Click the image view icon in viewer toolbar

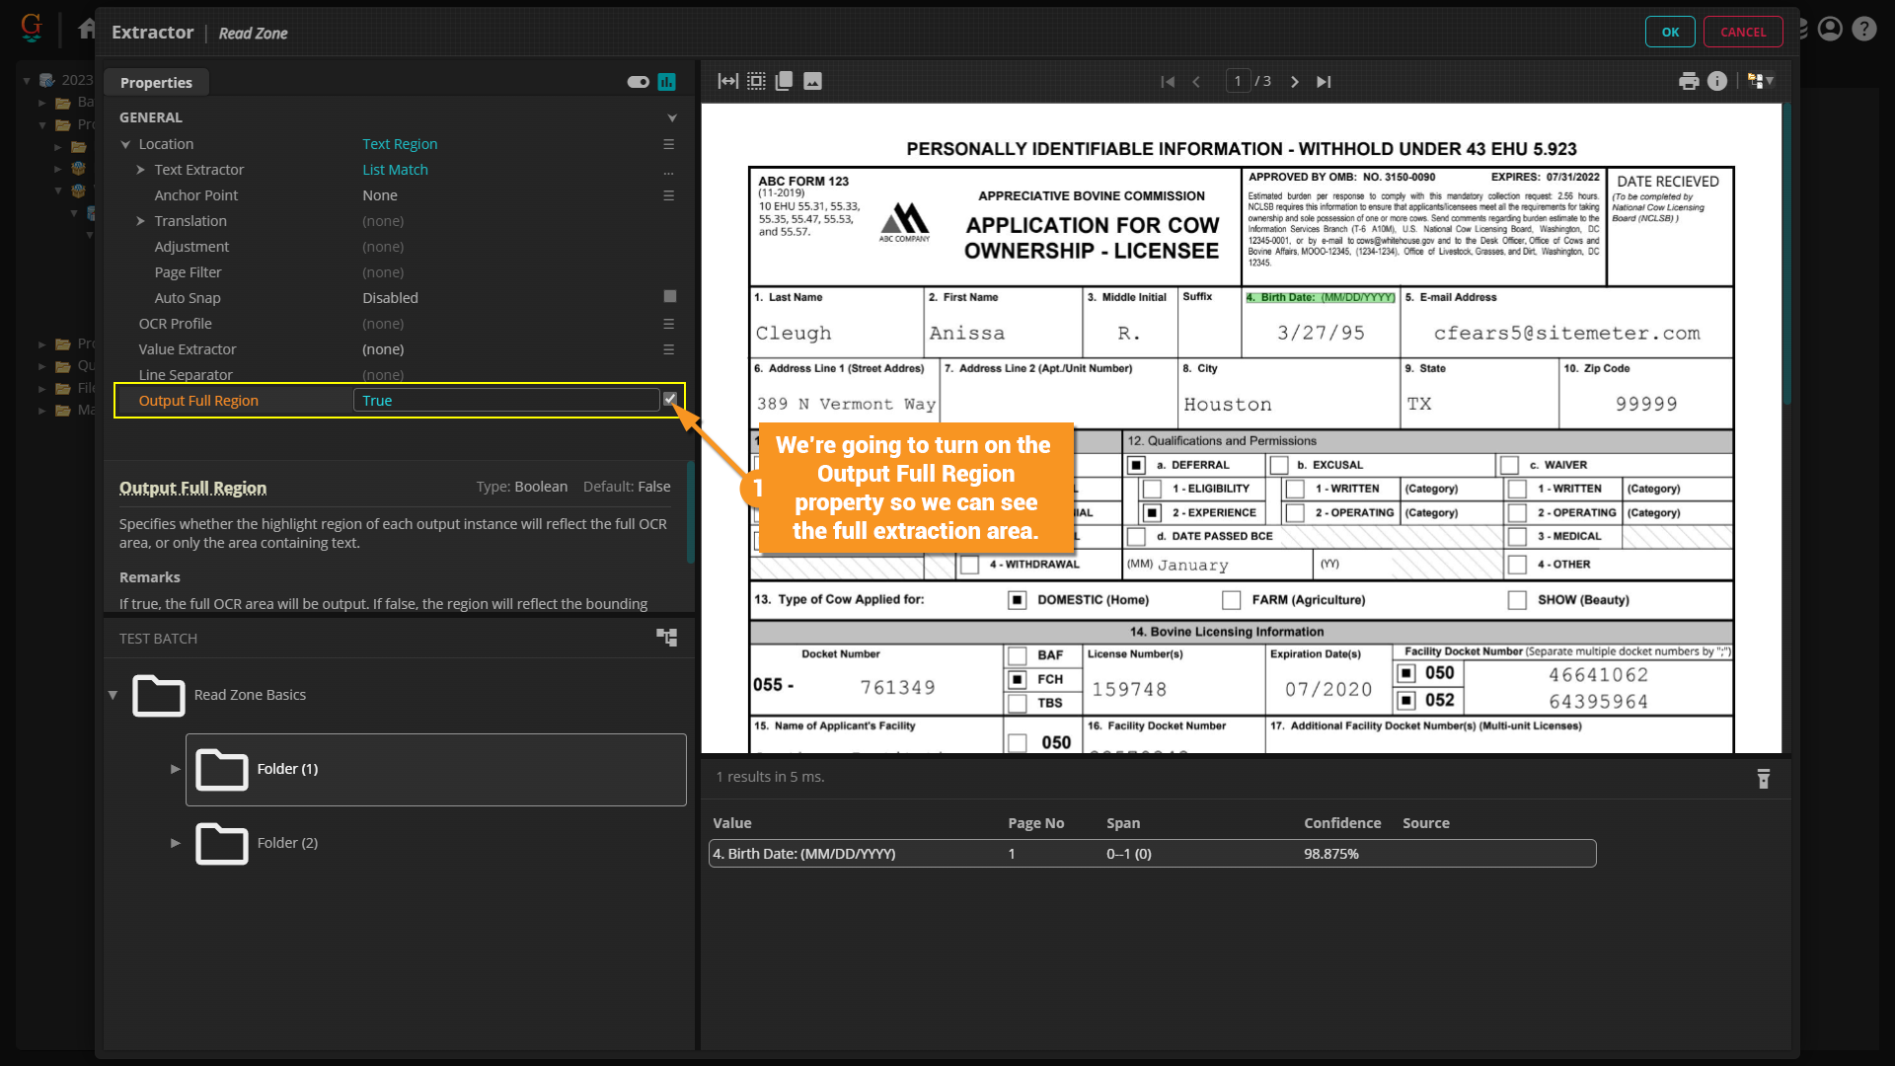(812, 82)
